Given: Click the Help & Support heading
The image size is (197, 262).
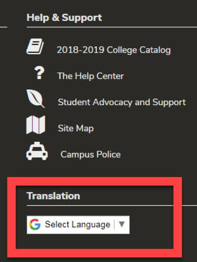Looking at the screenshot, I should click(64, 18).
